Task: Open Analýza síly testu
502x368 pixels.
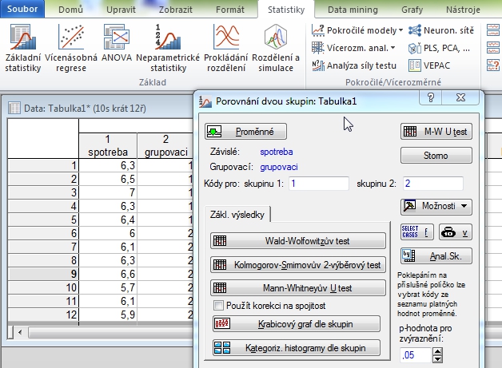Action: [354, 65]
